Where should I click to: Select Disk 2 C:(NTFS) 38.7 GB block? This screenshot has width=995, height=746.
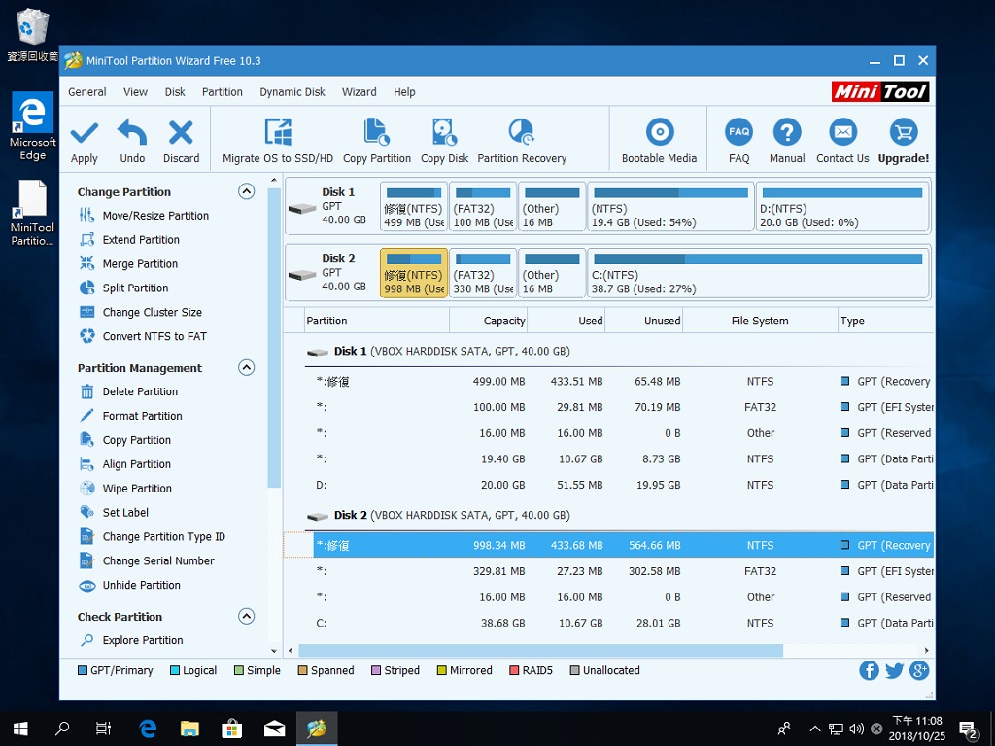[758, 272]
